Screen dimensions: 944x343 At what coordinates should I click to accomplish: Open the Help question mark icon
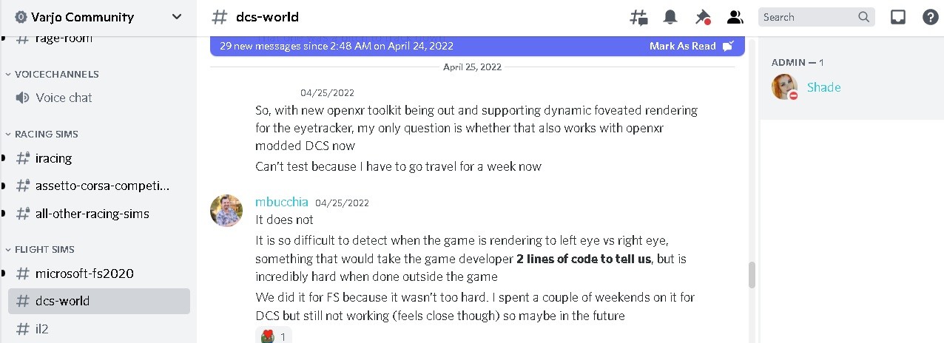pos(930,17)
